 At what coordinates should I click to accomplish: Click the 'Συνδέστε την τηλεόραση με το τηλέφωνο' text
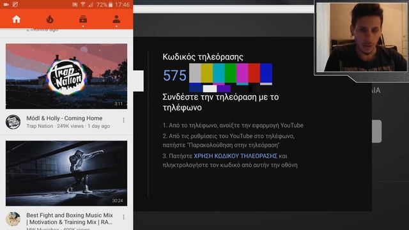220,102
